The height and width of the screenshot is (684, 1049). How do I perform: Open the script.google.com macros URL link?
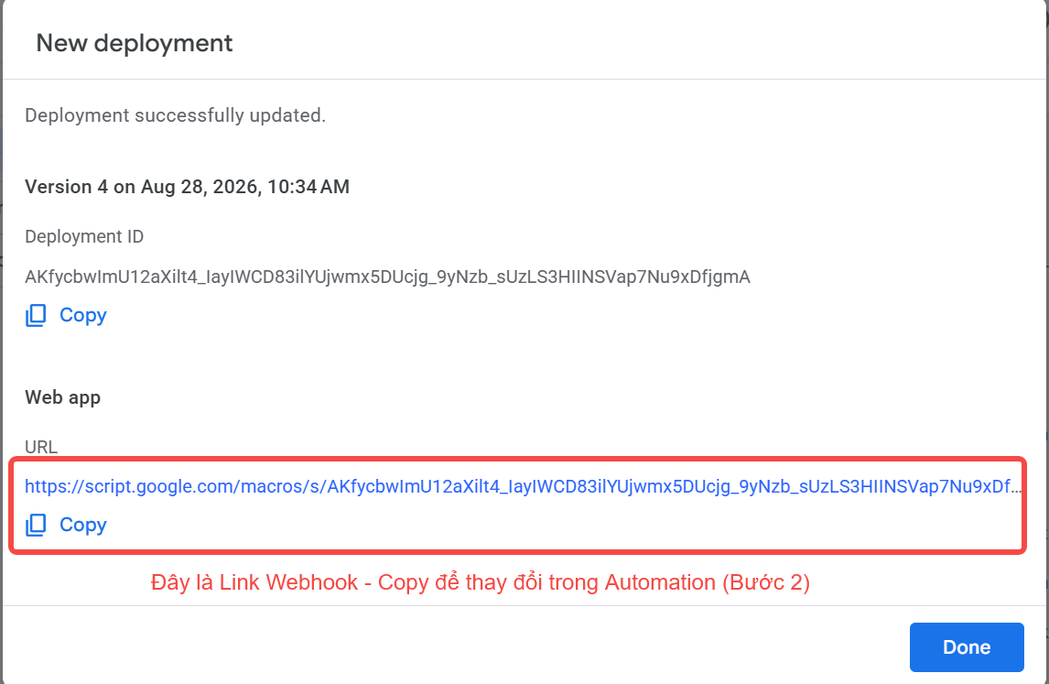click(524, 486)
